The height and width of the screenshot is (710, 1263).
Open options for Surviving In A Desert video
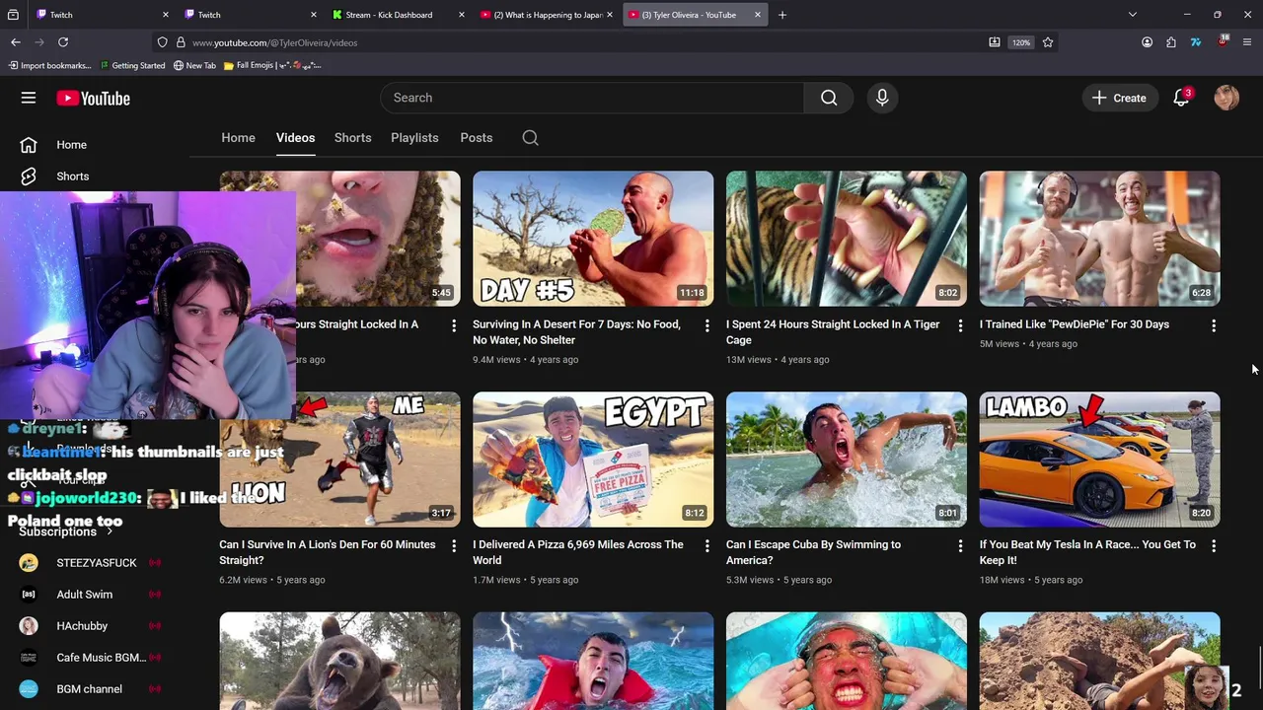click(706, 325)
